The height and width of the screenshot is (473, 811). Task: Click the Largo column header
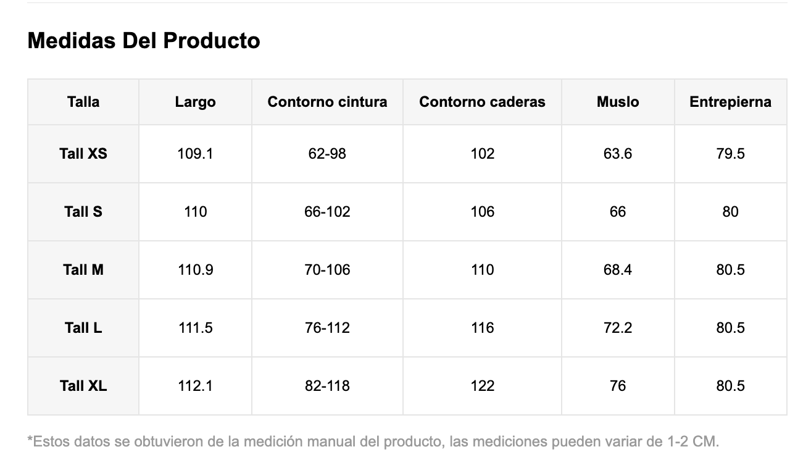tap(195, 102)
